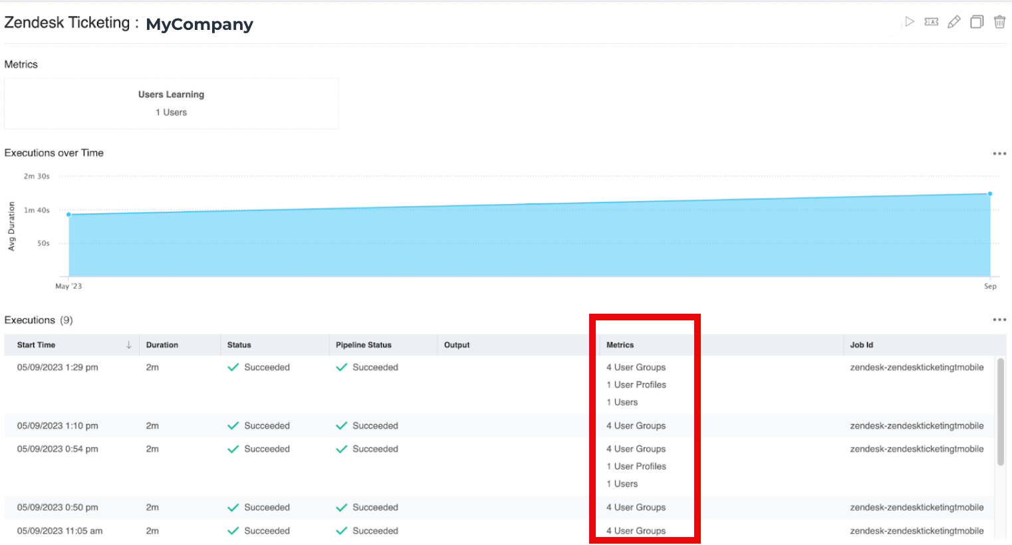Click the Pipeline Status column header

(364, 345)
